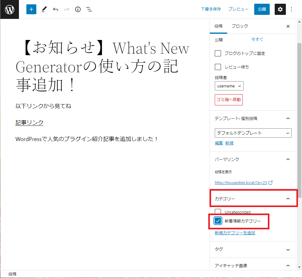Screen dimensions: 302x278
Task: Undo the last change
Action: pos(56,9)
